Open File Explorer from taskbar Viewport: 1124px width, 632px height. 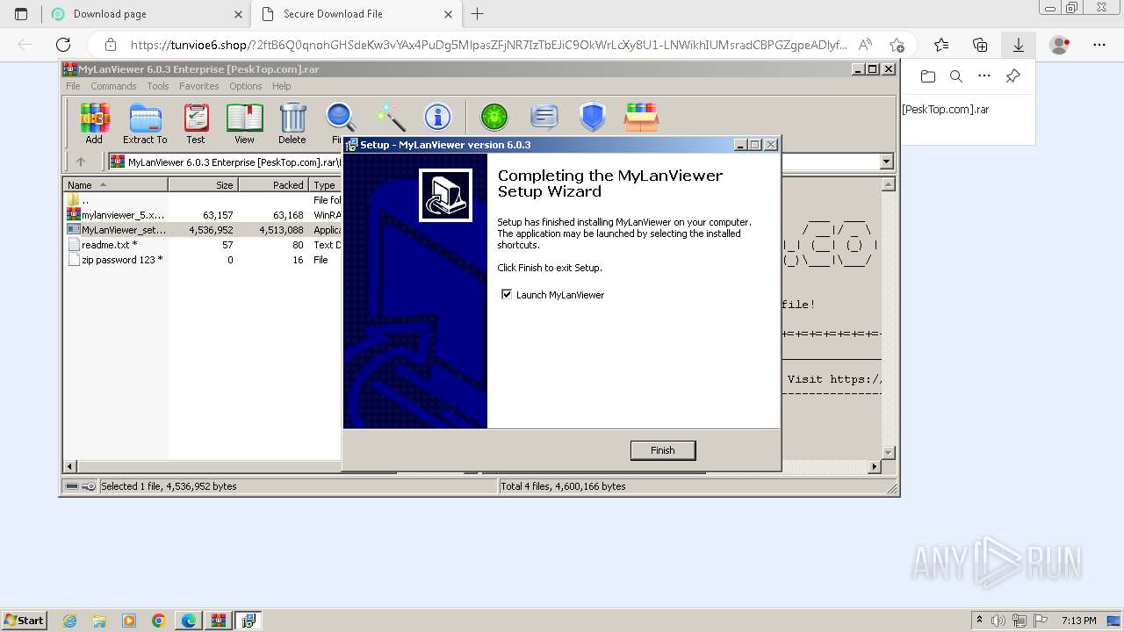(99, 621)
